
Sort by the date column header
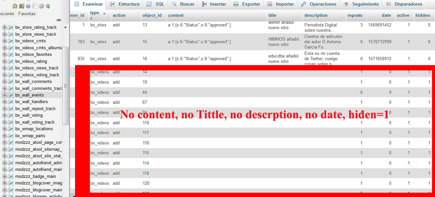pyautogui.click(x=386, y=16)
